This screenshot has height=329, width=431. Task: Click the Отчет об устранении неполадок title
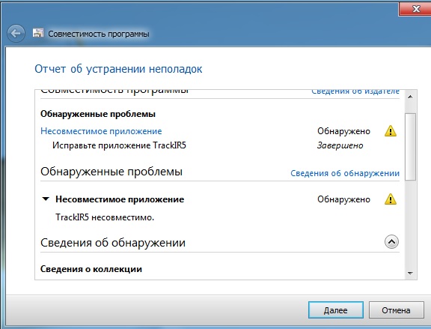tap(118, 69)
